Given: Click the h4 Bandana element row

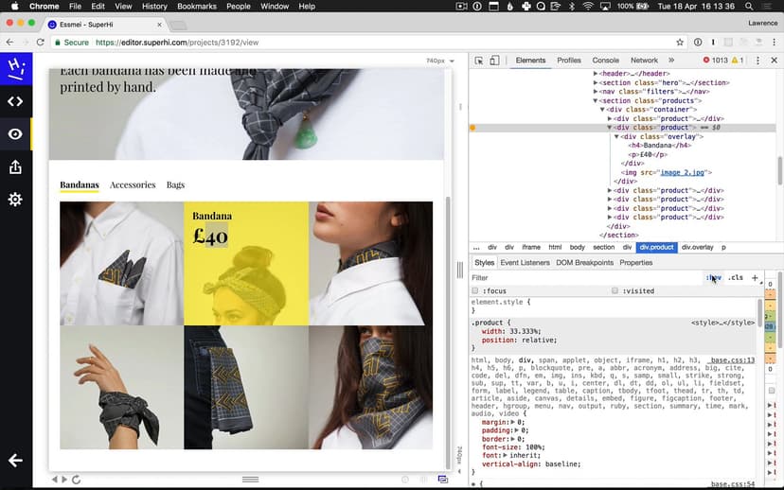Looking at the screenshot, I should click(660, 146).
